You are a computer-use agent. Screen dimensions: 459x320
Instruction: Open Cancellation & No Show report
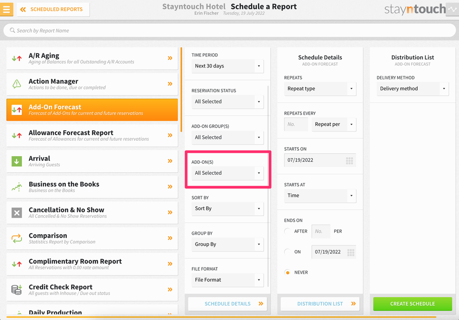coord(92,213)
